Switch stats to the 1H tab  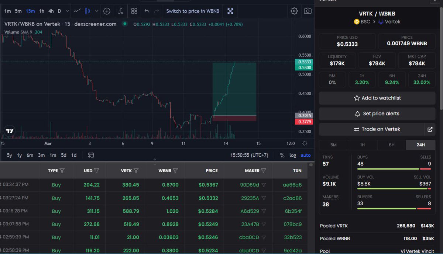363,145
